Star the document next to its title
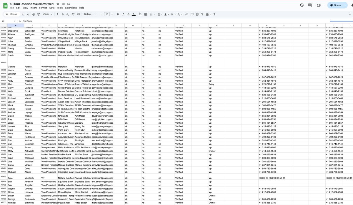Screen dimensions: 353x205 57,3
